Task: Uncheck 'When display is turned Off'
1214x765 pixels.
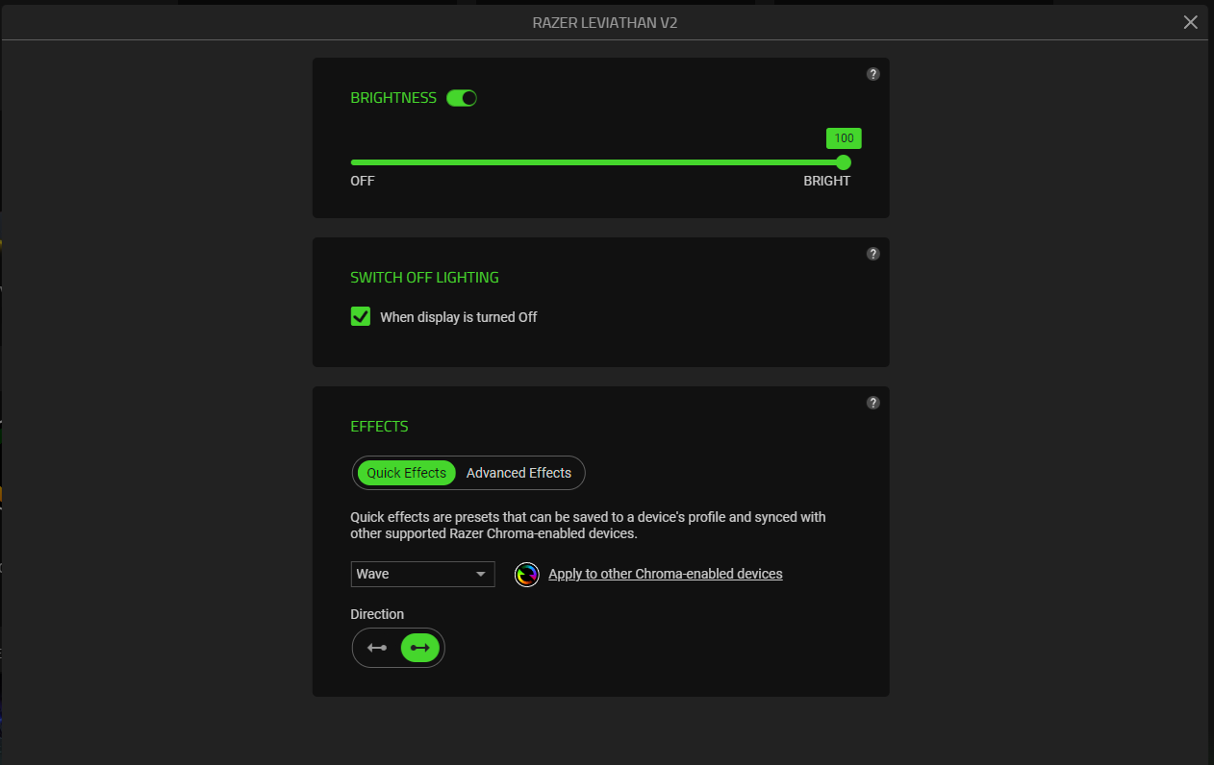Action: click(x=361, y=316)
